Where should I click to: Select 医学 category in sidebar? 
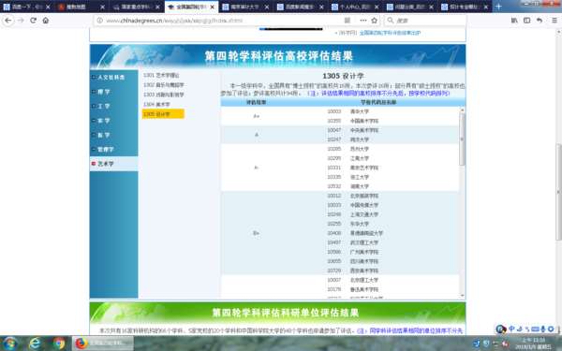click(x=104, y=135)
